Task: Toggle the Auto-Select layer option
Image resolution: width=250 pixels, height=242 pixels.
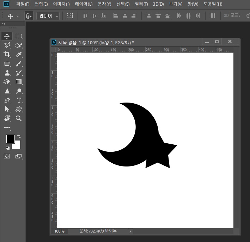Action: [x=29, y=16]
